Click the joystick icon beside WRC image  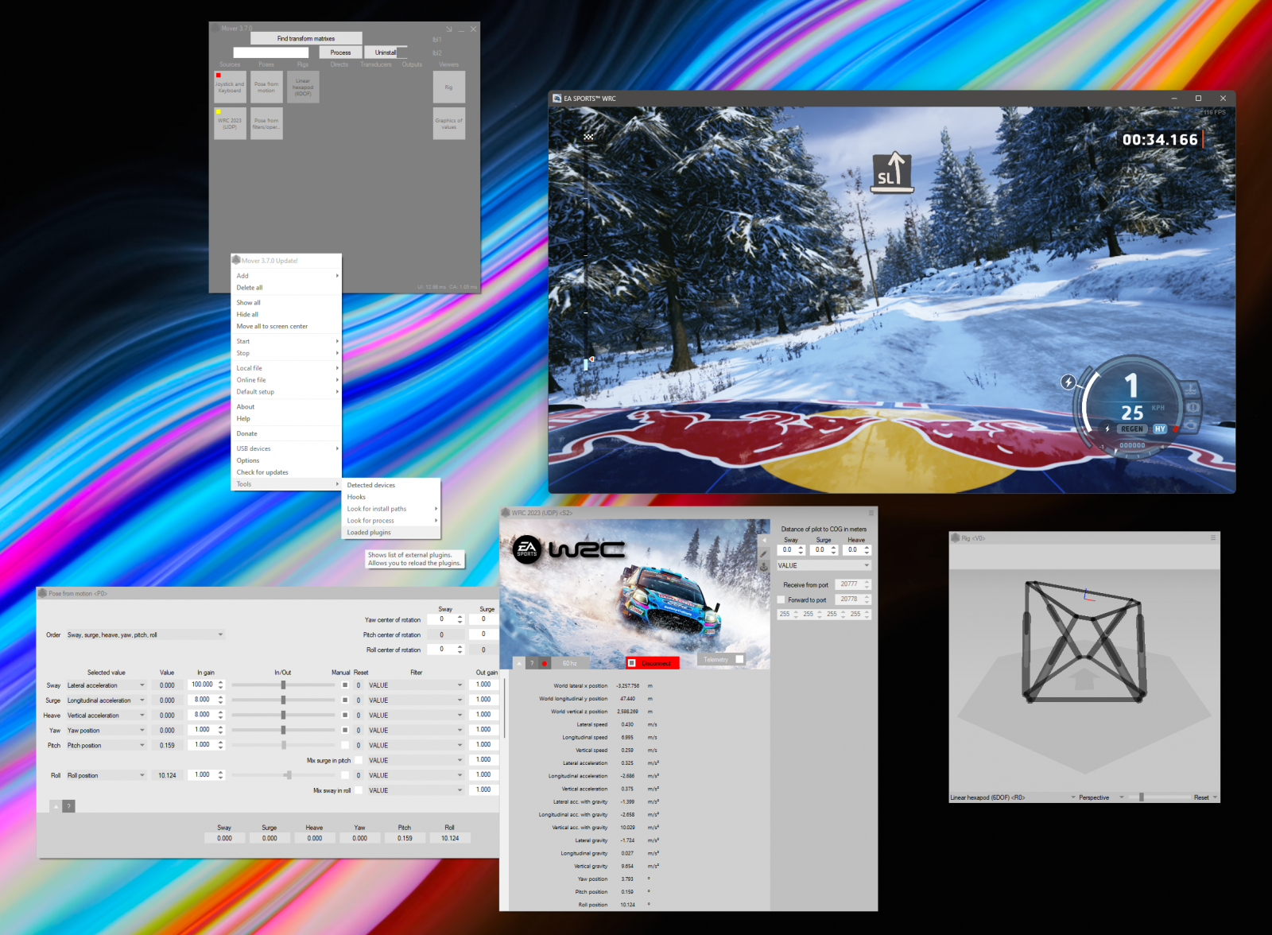click(764, 567)
